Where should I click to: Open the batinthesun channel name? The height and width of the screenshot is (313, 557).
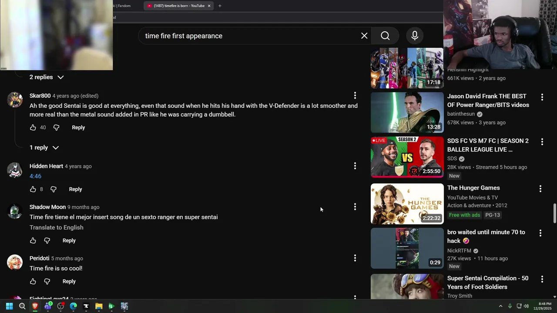pos(461,114)
